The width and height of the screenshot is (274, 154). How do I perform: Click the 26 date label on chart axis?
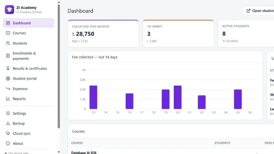pos(250,112)
